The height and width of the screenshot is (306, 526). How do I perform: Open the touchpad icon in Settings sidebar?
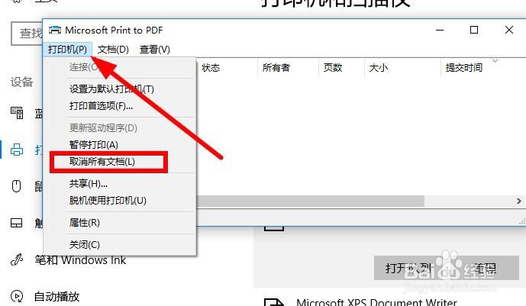[x=17, y=223]
